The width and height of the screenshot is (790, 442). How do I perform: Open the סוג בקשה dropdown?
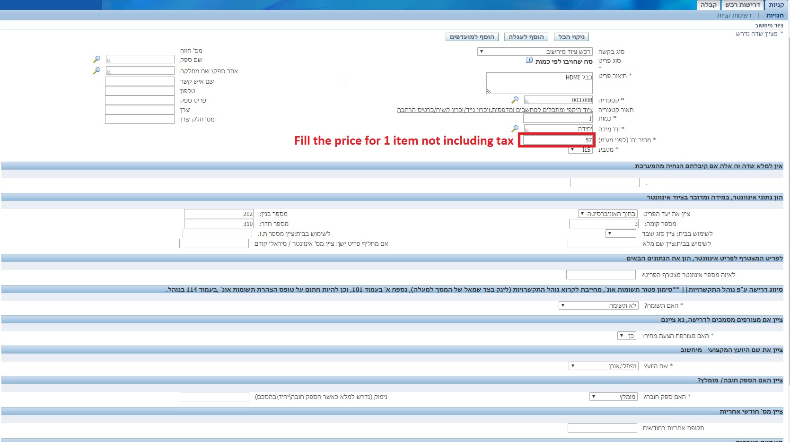tap(535, 52)
